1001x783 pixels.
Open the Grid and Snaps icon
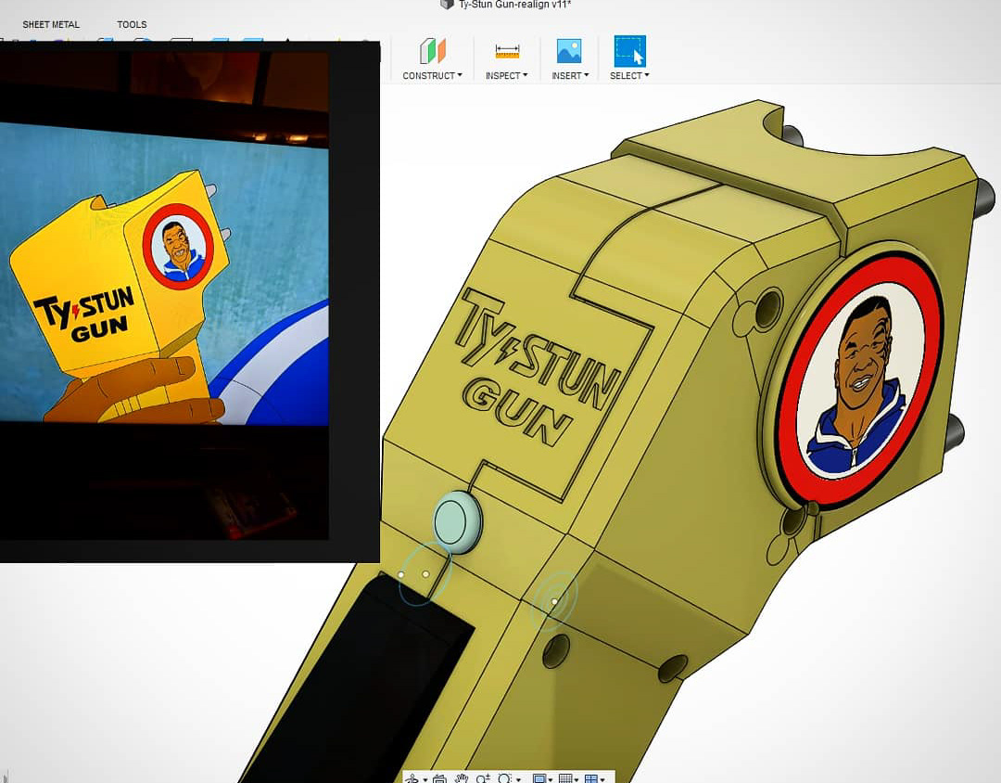565,778
